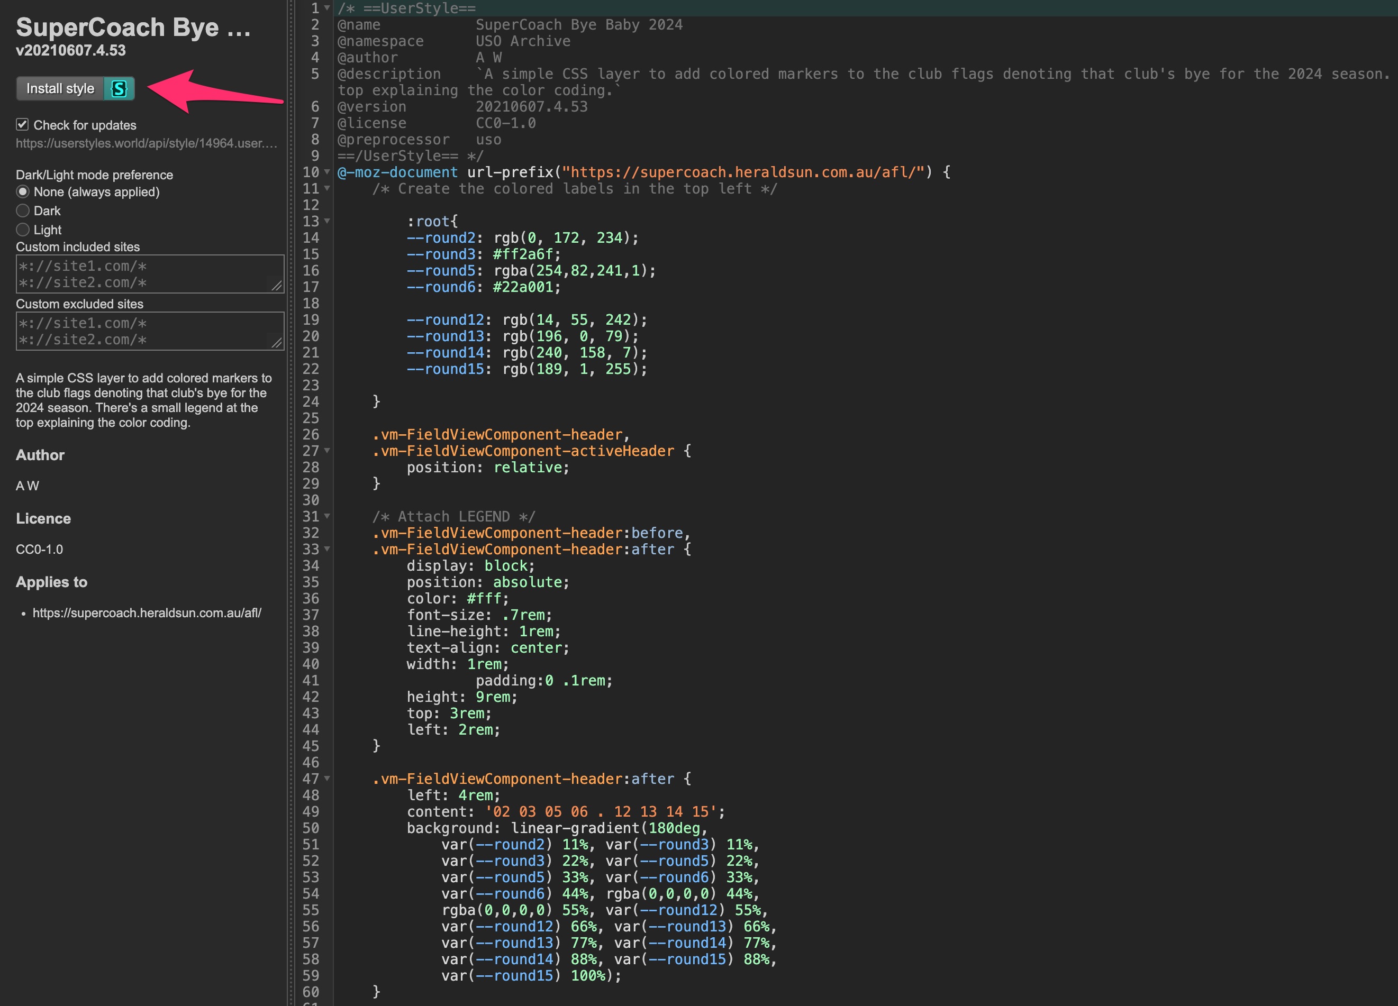Image resolution: width=1398 pixels, height=1006 pixels.
Task: Click the style description paragraph in sidebar
Action: tap(143, 400)
